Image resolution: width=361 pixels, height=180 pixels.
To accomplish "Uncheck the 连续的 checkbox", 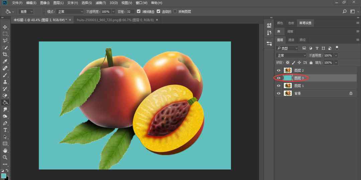I will pos(158,11).
